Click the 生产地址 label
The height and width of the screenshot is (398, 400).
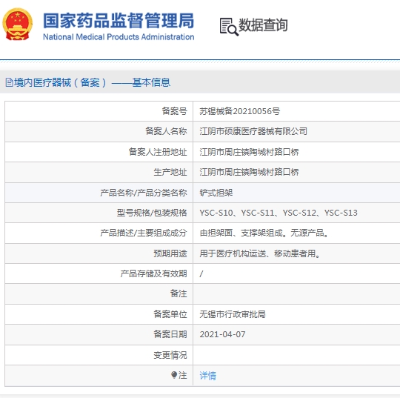[170, 172]
